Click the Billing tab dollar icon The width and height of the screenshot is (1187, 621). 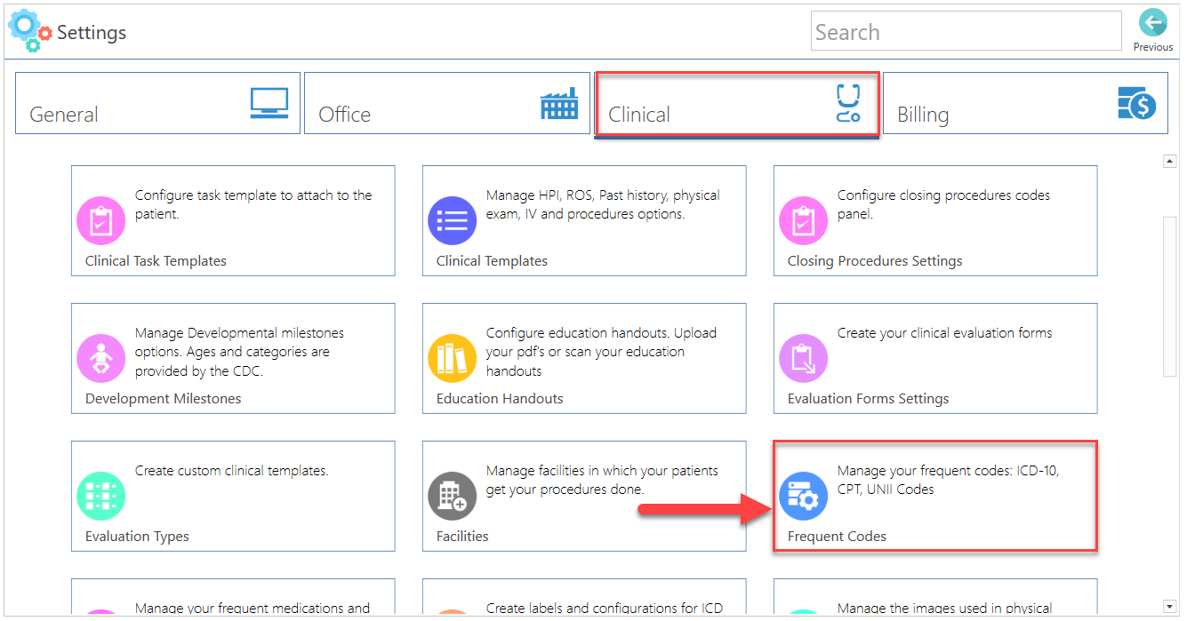point(1136,103)
